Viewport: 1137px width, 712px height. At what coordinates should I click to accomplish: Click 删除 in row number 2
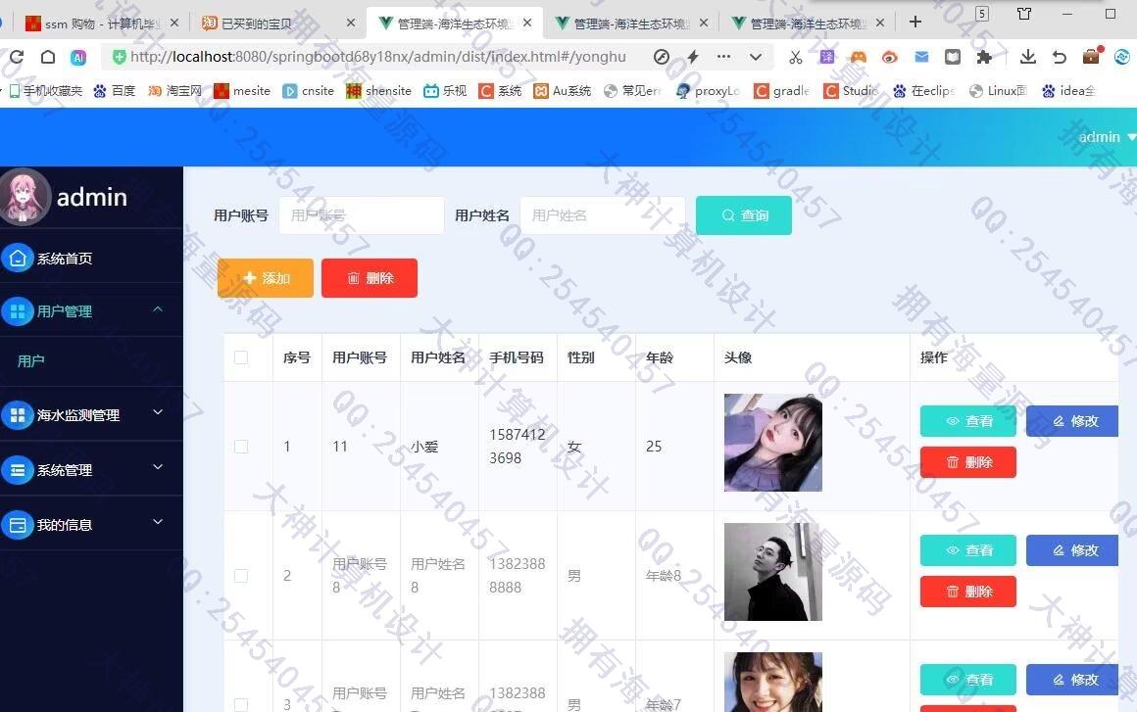tap(968, 592)
